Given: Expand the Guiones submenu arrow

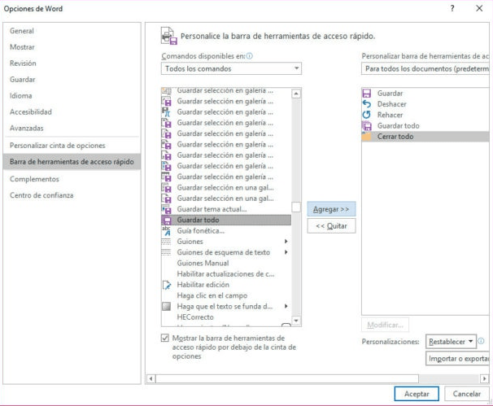Looking at the screenshot, I should point(286,242).
